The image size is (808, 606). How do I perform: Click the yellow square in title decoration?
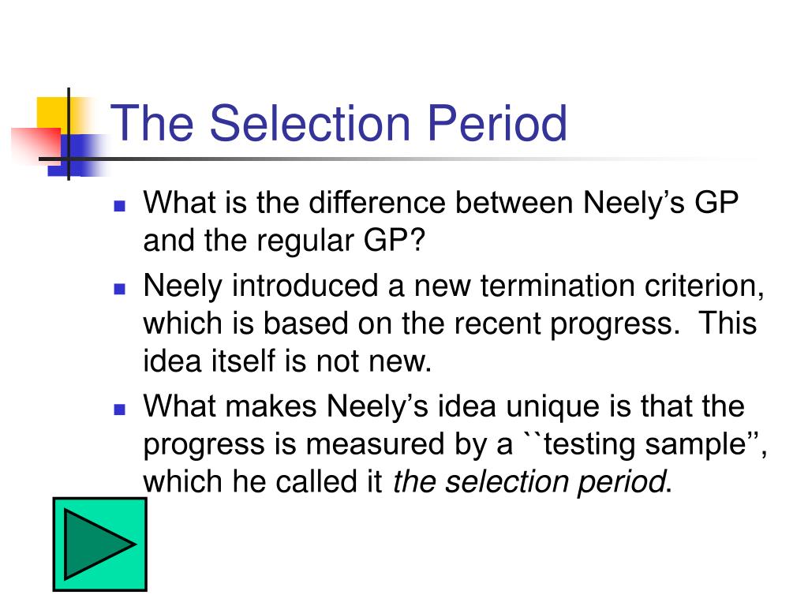[x=51, y=114]
